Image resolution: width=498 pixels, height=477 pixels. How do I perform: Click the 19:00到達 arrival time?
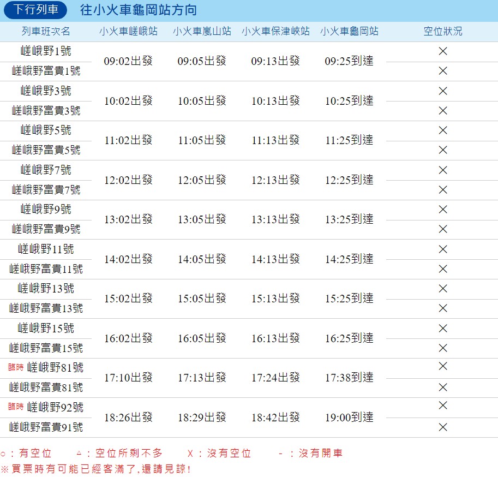coord(349,418)
